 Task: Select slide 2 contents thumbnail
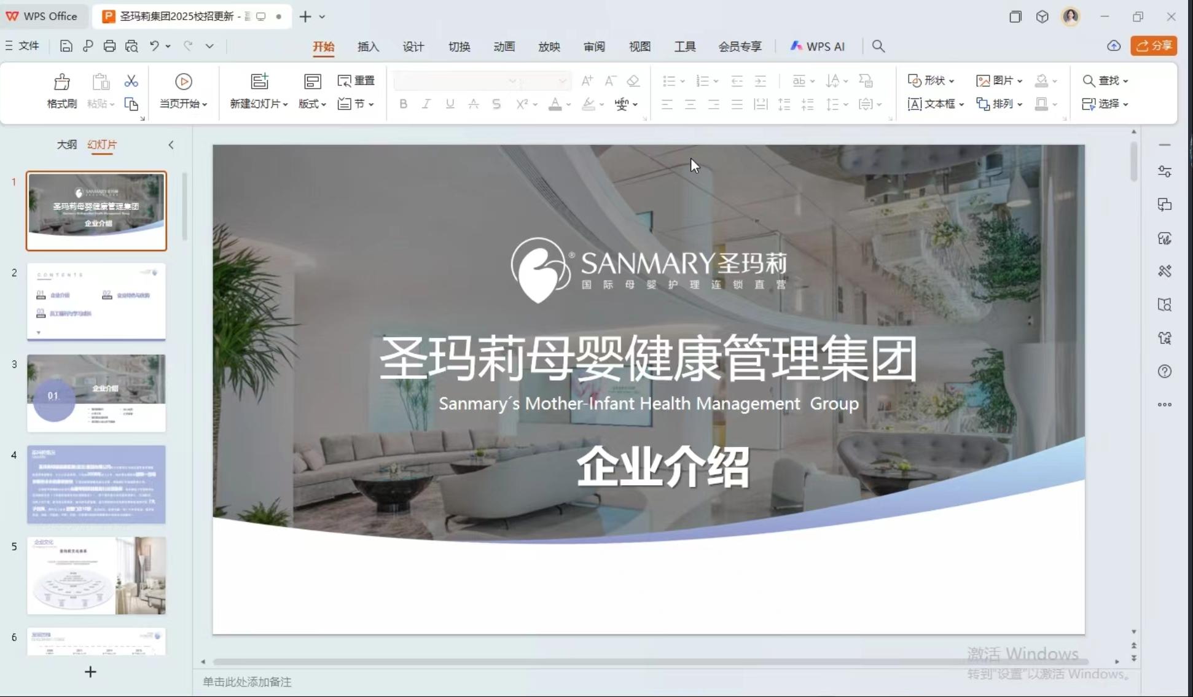[96, 302]
